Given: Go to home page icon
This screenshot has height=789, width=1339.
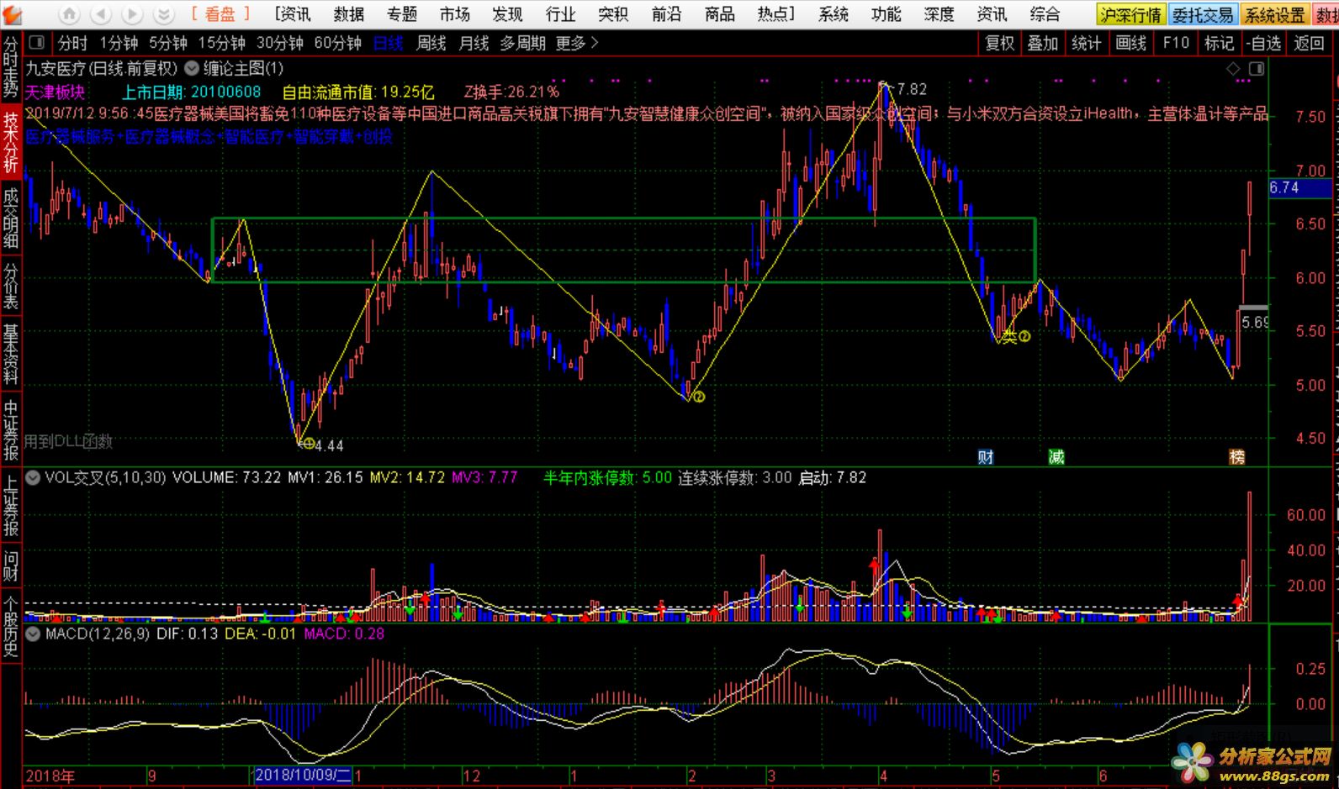Looking at the screenshot, I should [x=70, y=14].
